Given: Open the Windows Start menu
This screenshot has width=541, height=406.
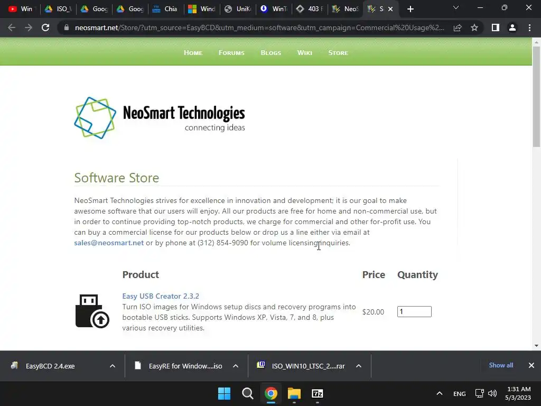Looking at the screenshot, I should pyautogui.click(x=224, y=393).
